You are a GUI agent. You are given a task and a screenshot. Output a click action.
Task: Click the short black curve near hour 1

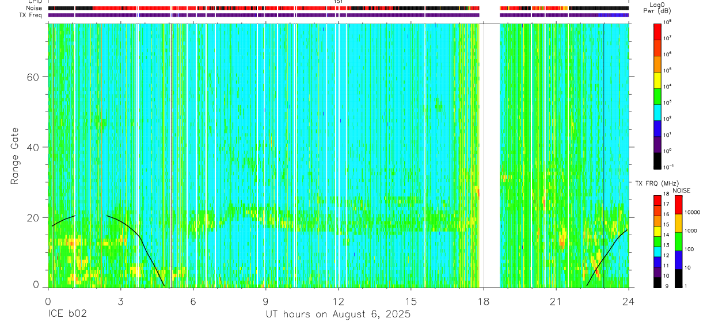pyautogui.click(x=63, y=221)
